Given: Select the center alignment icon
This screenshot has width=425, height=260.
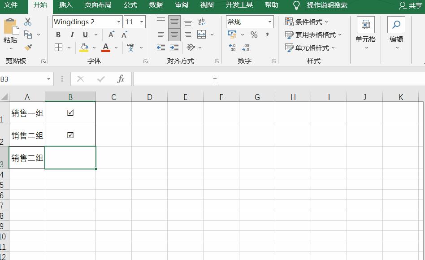Looking at the screenshot, I should click(174, 34).
